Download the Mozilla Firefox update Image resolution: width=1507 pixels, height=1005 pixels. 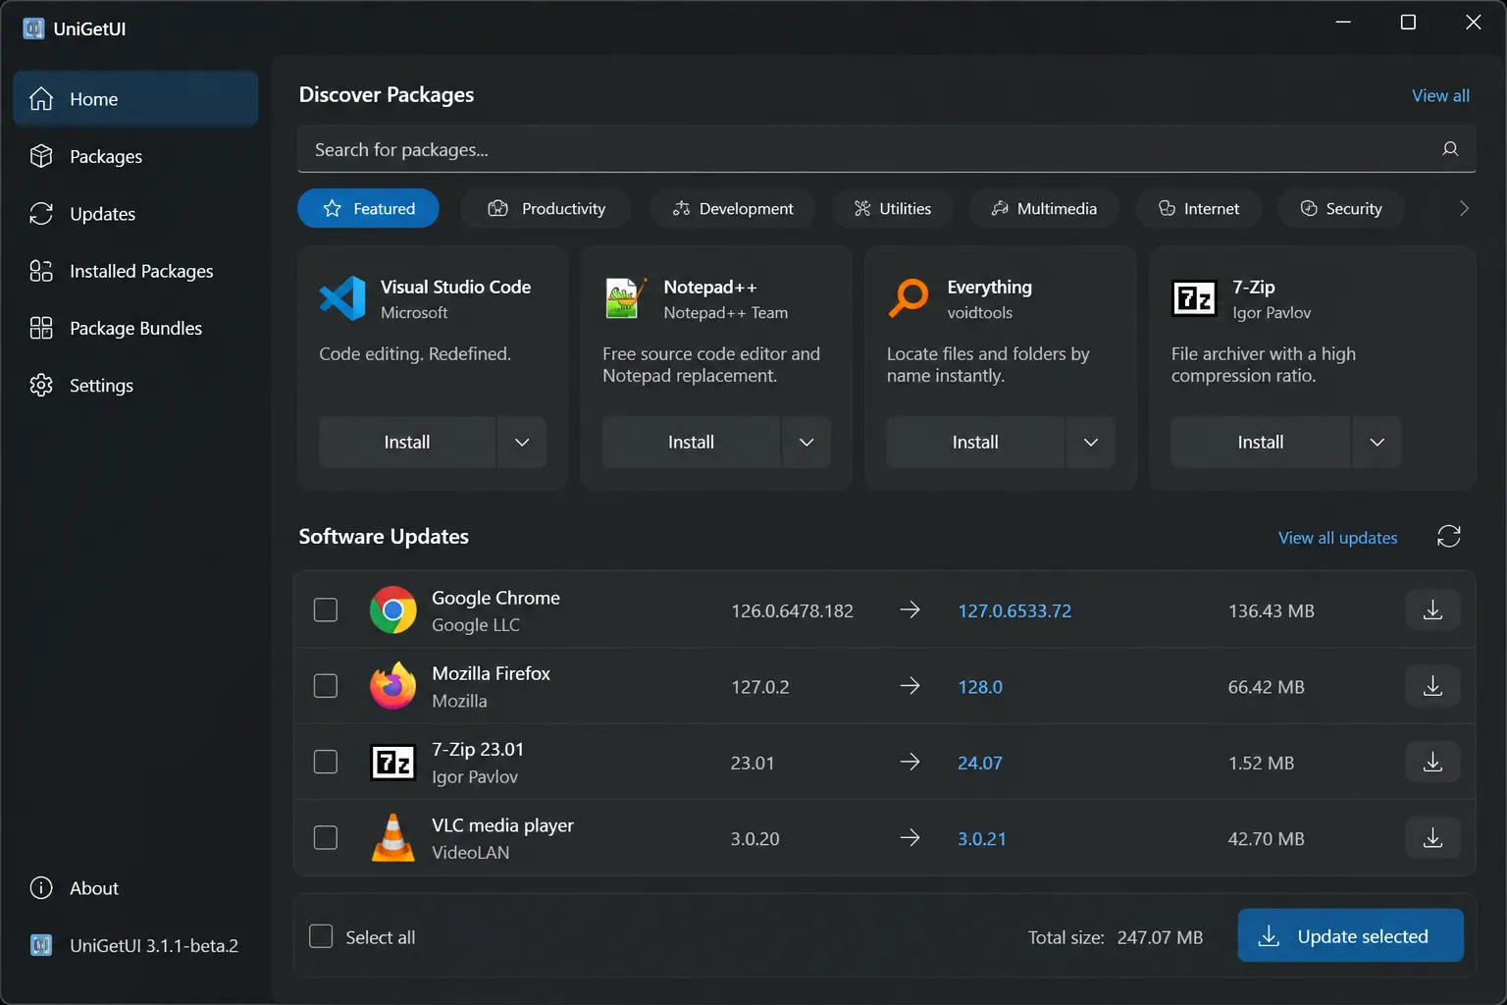tap(1432, 686)
